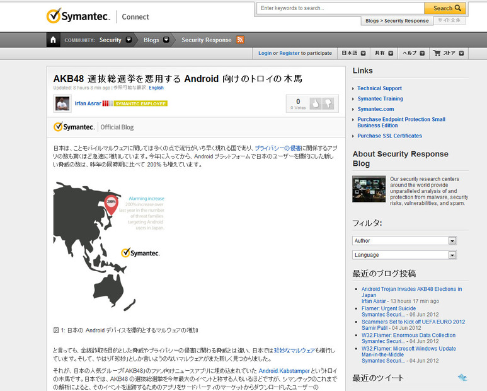Open the RSS feed icon beside Security Response

(240, 40)
